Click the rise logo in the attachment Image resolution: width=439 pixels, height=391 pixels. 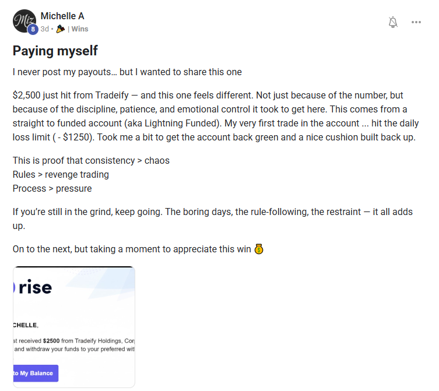coord(35,287)
